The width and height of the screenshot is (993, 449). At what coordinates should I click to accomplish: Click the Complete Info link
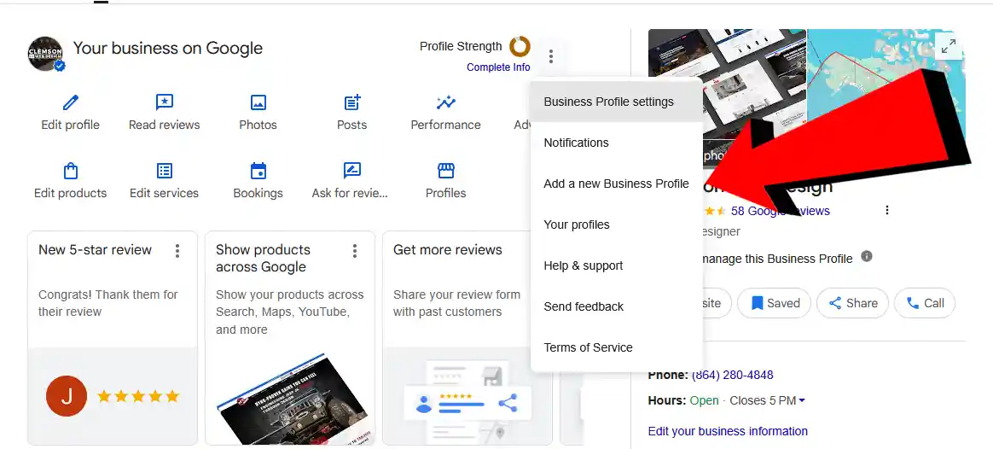[498, 67]
